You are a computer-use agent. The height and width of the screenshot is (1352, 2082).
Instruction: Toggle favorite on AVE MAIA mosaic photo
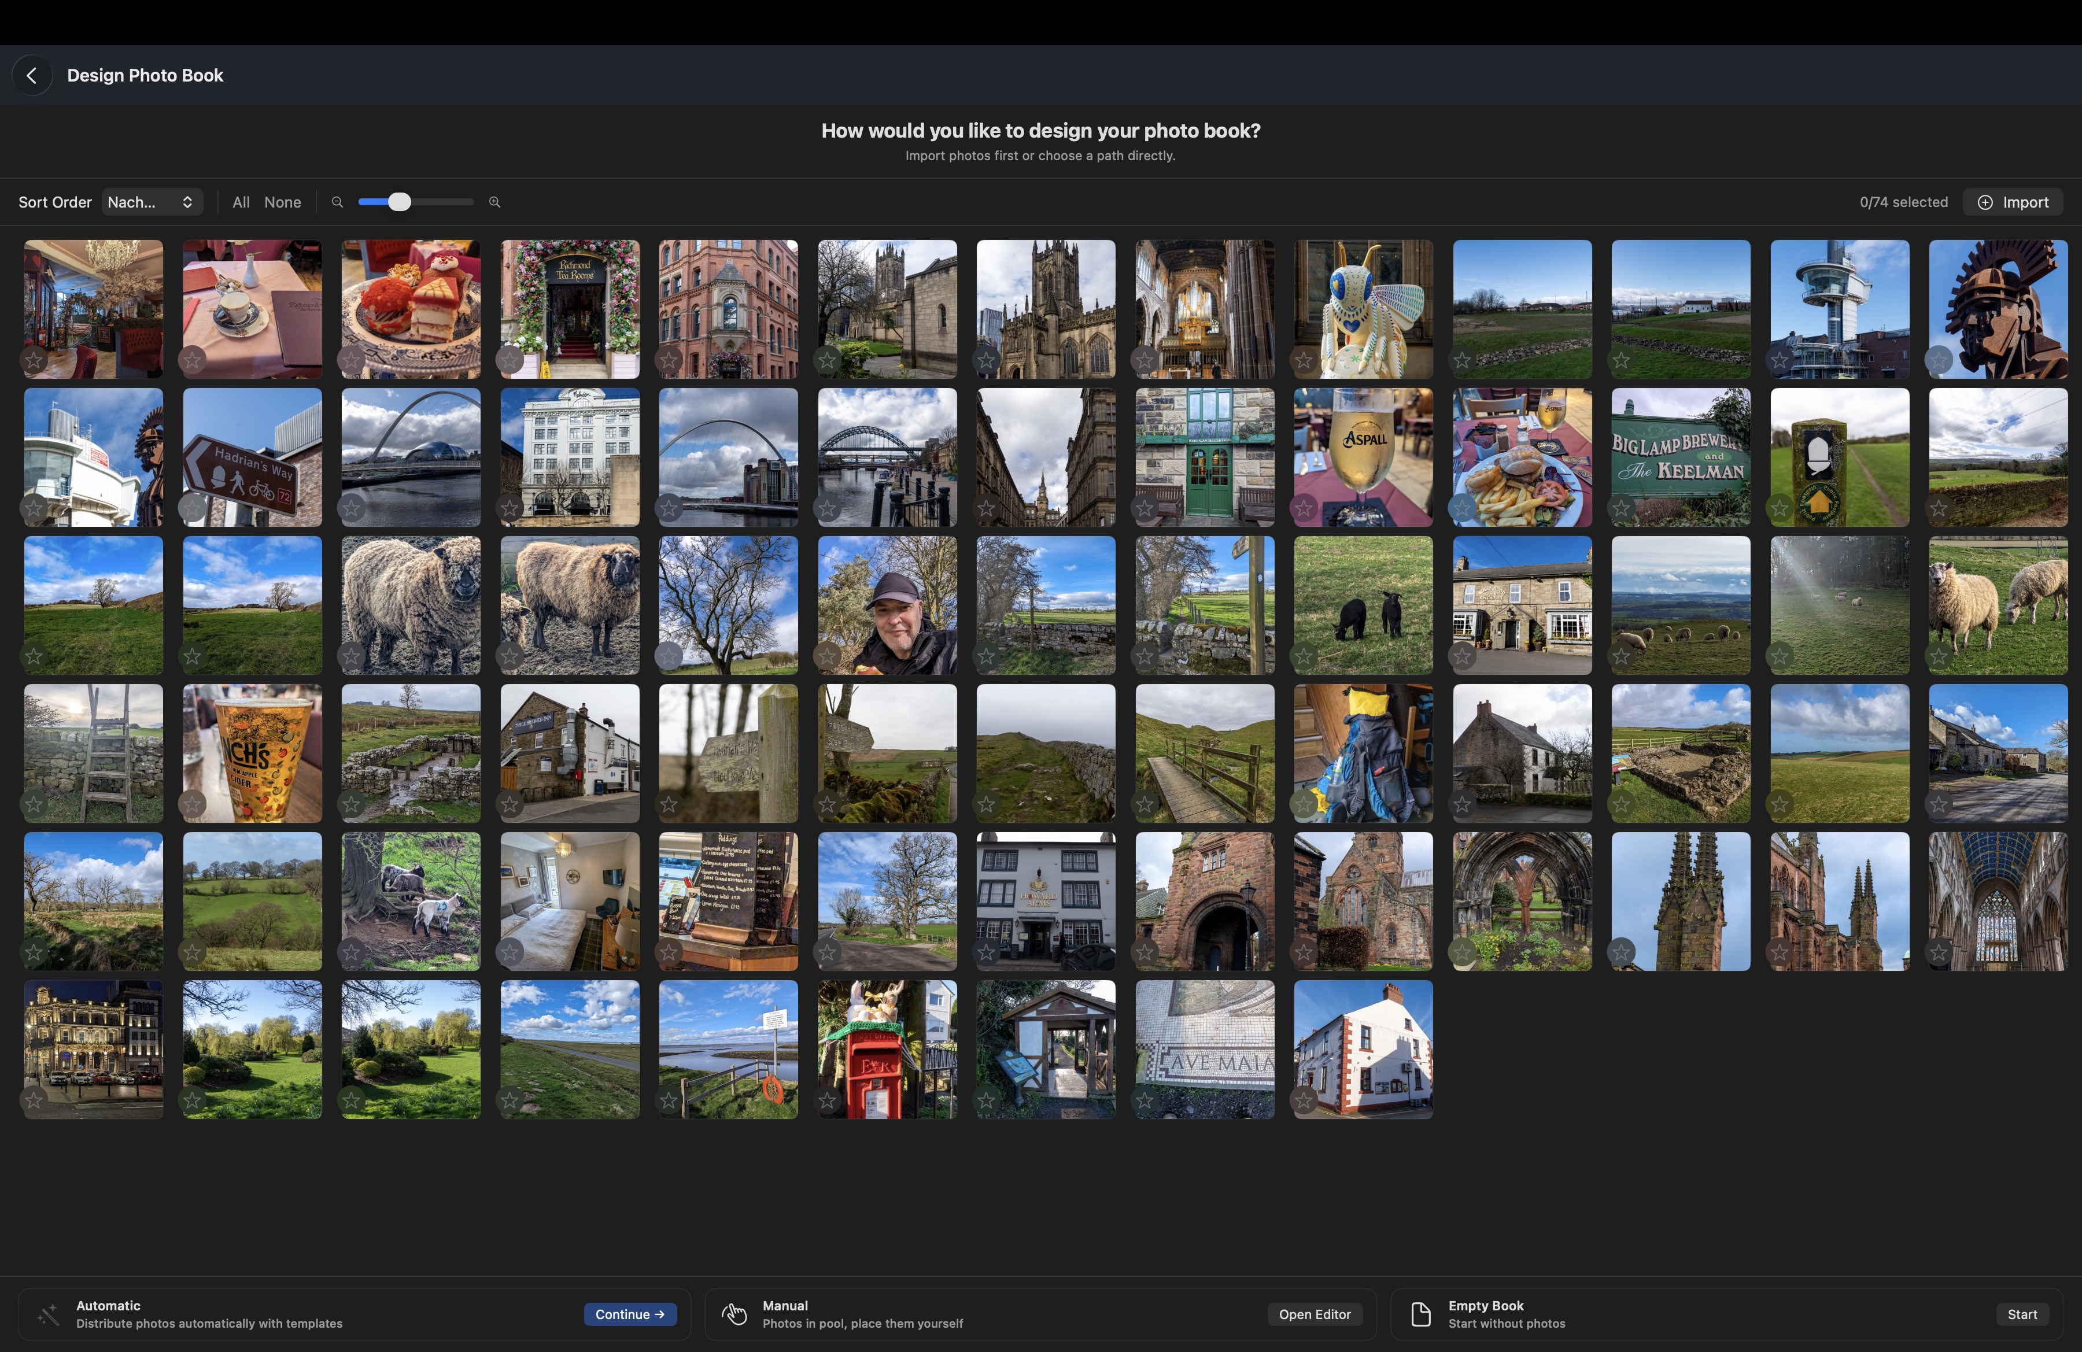pos(1145,1100)
